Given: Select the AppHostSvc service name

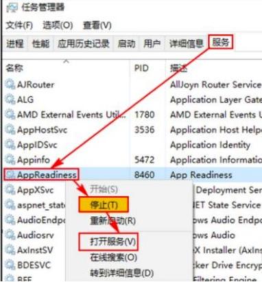Looking at the screenshot, I should (x=42, y=130).
